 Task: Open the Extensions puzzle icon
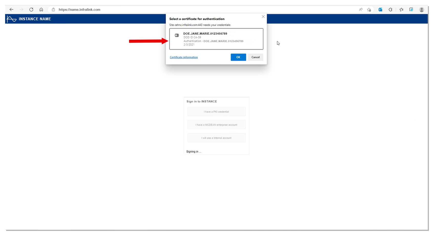tap(390, 9)
